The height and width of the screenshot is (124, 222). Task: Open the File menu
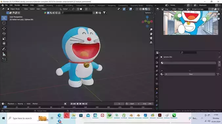pos(6,5)
